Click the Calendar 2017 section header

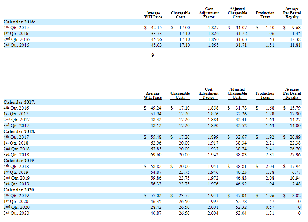(19, 102)
